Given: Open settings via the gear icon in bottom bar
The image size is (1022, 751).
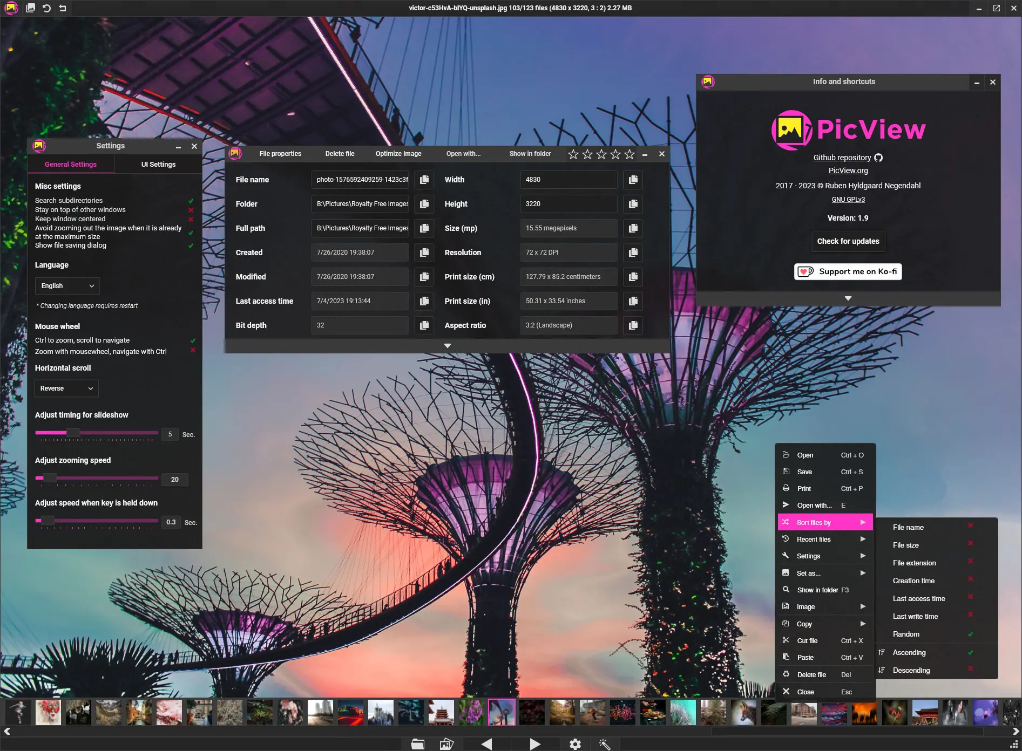Looking at the screenshot, I should click(x=575, y=744).
